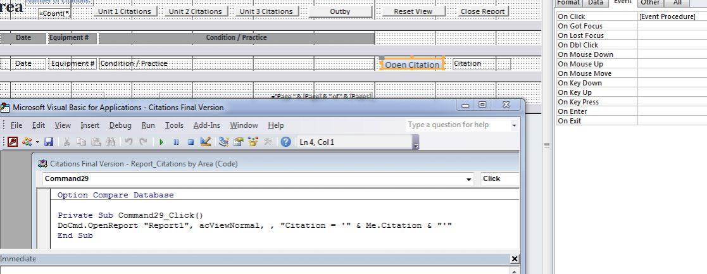Select the Equipment # header label
707x274 pixels.
pyautogui.click(x=72, y=38)
